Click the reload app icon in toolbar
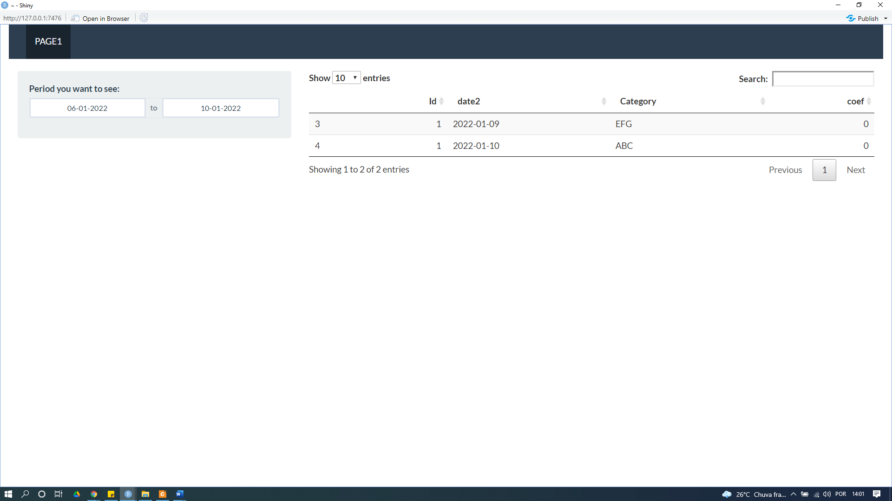 pos(144,18)
